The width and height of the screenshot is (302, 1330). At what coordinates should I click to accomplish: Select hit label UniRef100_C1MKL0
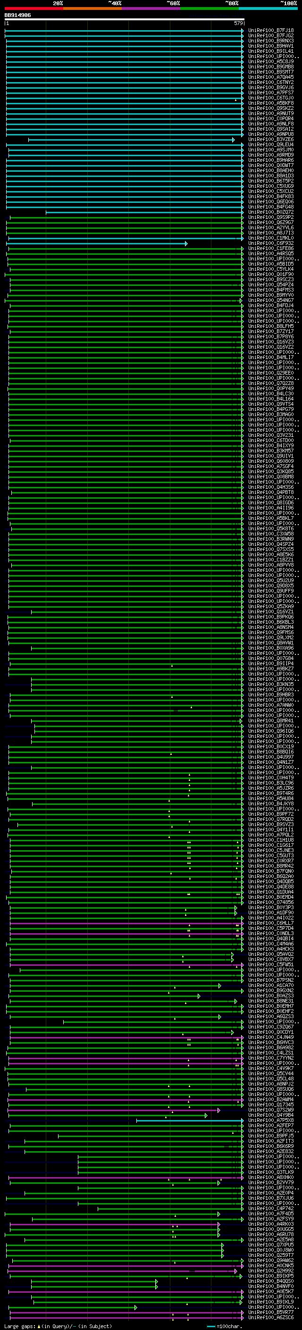pos(270,239)
